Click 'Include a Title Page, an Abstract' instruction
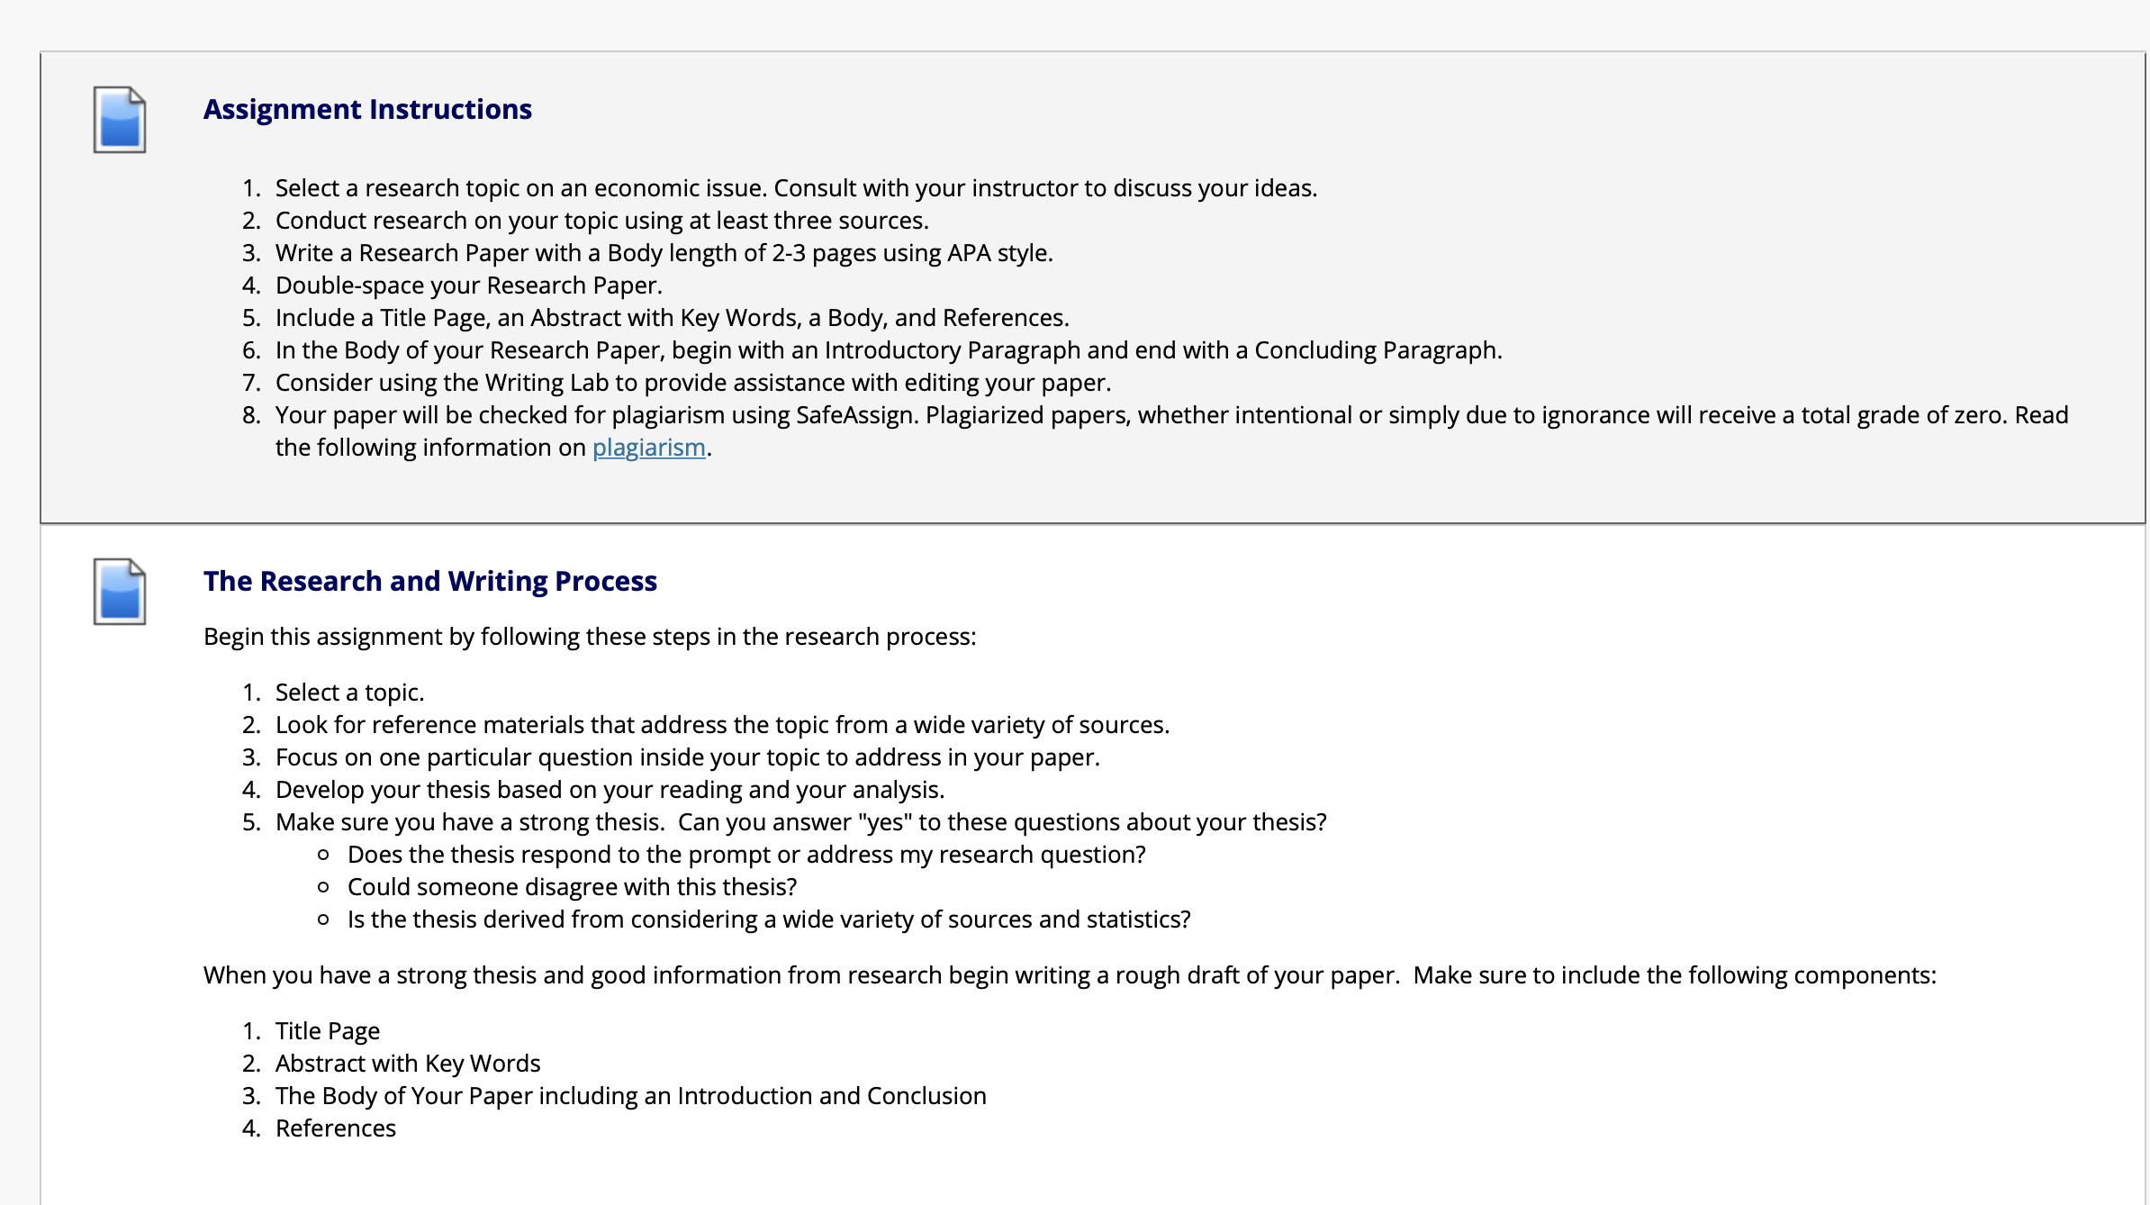The height and width of the screenshot is (1205, 2150). point(673,318)
